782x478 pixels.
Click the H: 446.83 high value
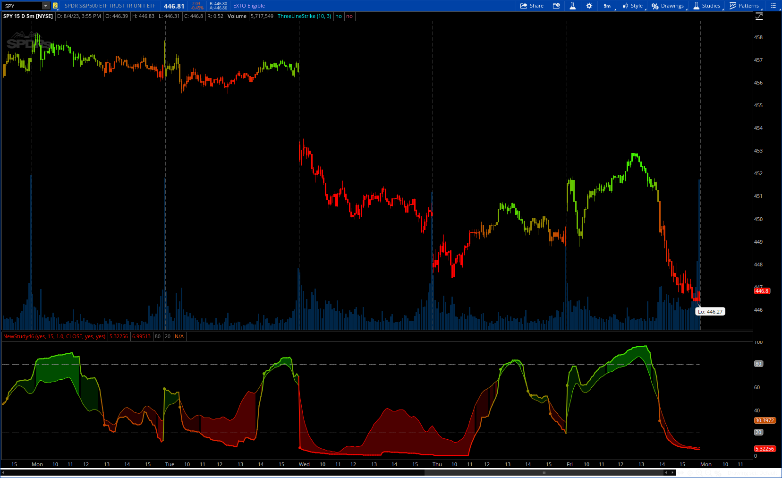click(x=143, y=16)
